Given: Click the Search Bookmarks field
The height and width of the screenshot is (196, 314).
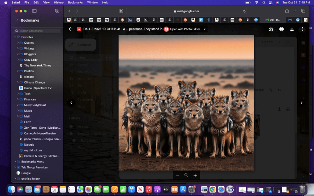Looking at the screenshot, I should pos(37,31).
